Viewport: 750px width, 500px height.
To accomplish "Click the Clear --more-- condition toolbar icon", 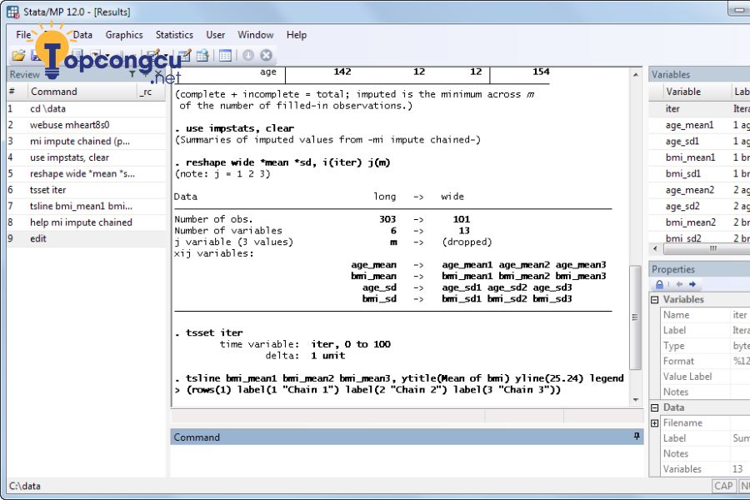I will click(x=248, y=56).
